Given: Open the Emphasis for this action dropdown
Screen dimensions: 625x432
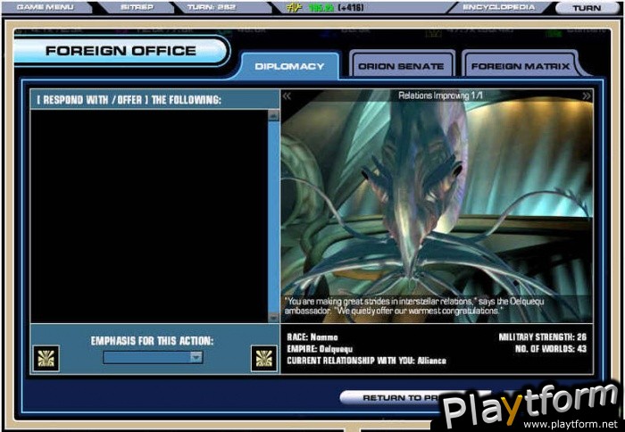Looking at the screenshot, I should pos(153,357).
